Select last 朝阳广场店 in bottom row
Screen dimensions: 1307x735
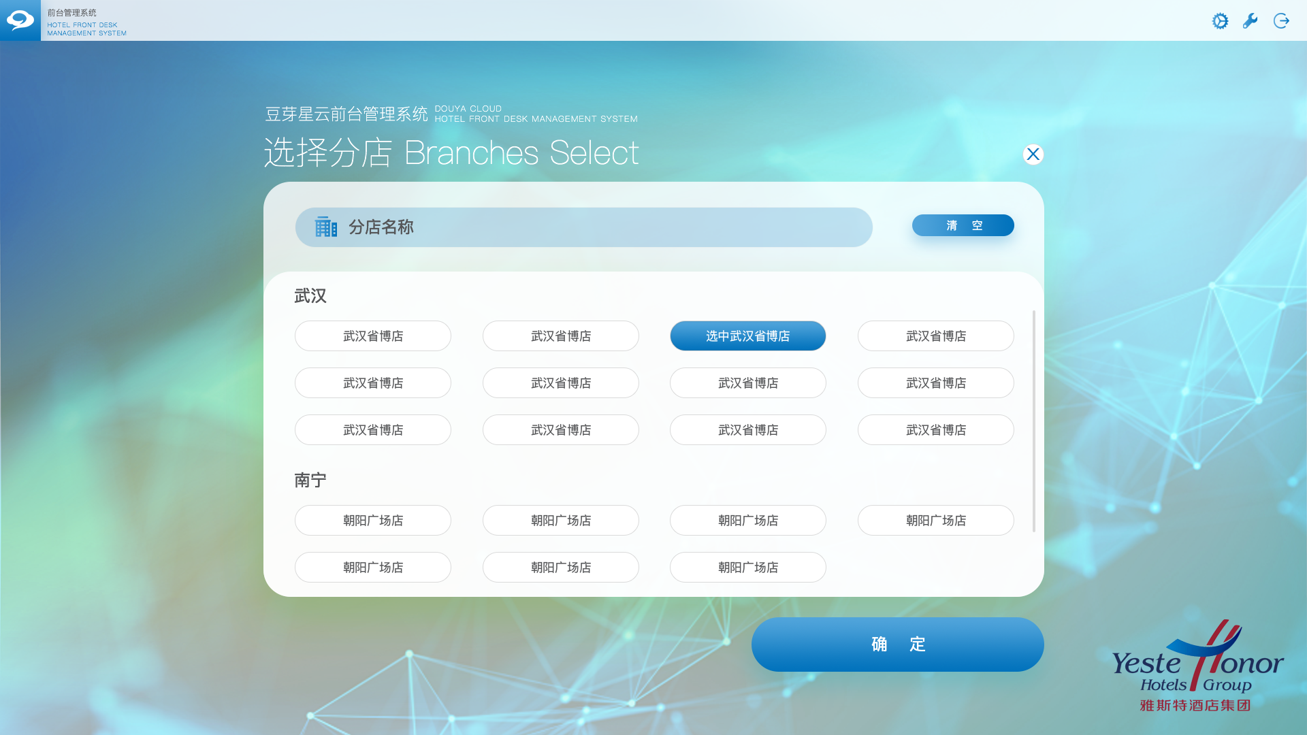click(x=747, y=568)
